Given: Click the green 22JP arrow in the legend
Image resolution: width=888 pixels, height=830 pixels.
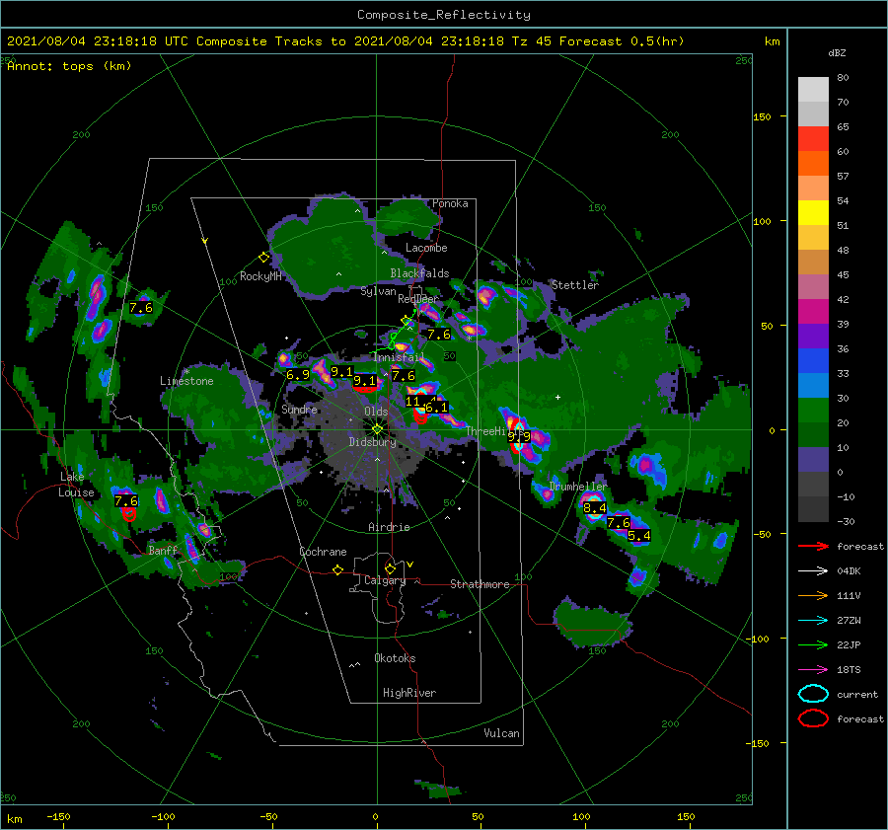Looking at the screenshot, I should pyautogui.click(x=813, y=644).
